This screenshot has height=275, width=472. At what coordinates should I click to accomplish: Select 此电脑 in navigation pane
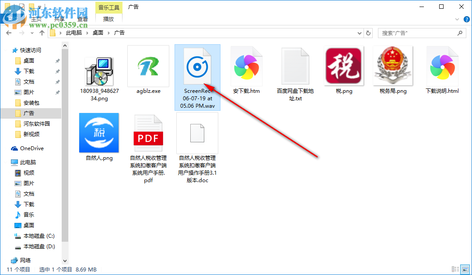point(28,162)
